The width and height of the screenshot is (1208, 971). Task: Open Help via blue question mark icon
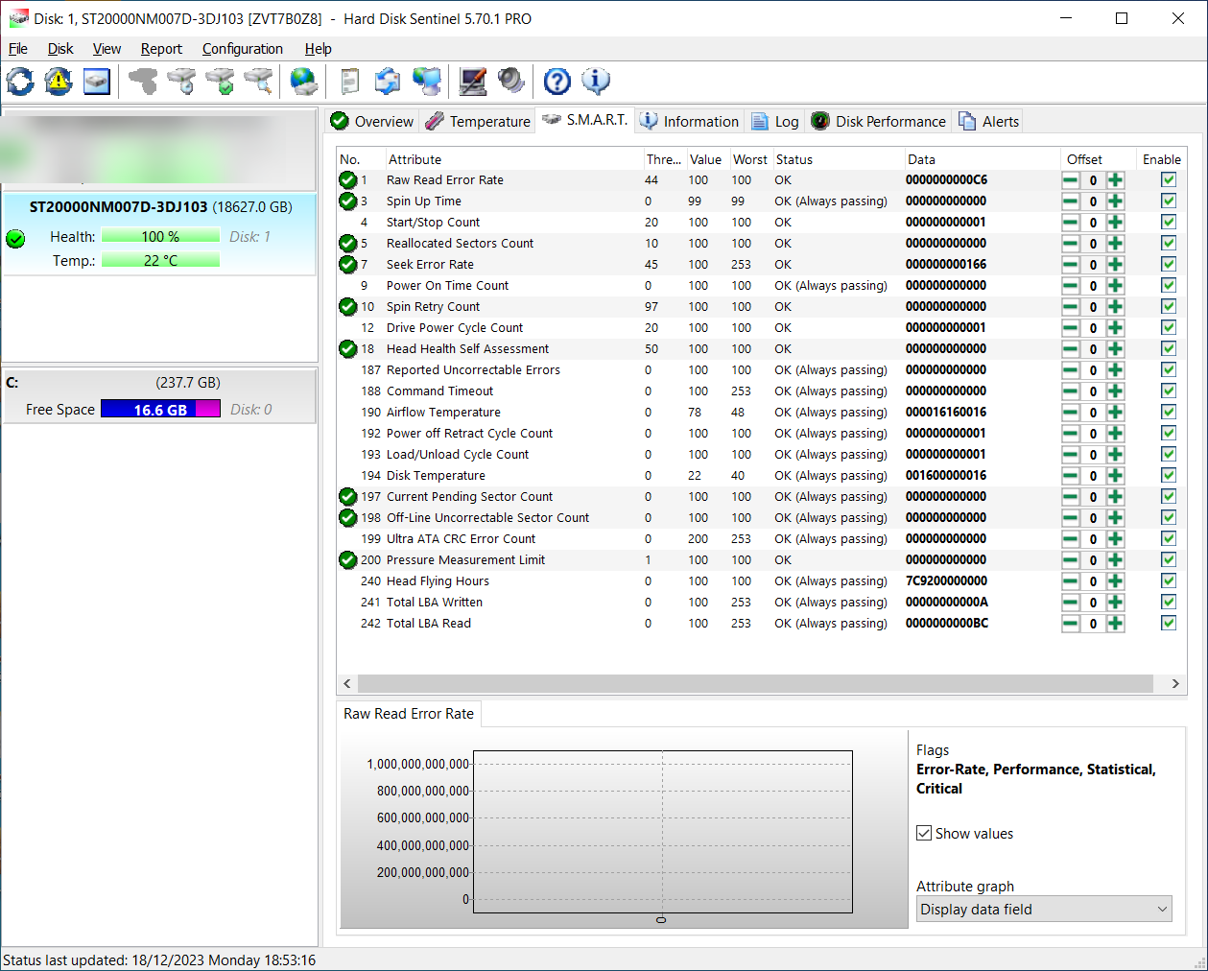(x=557, y=82)
